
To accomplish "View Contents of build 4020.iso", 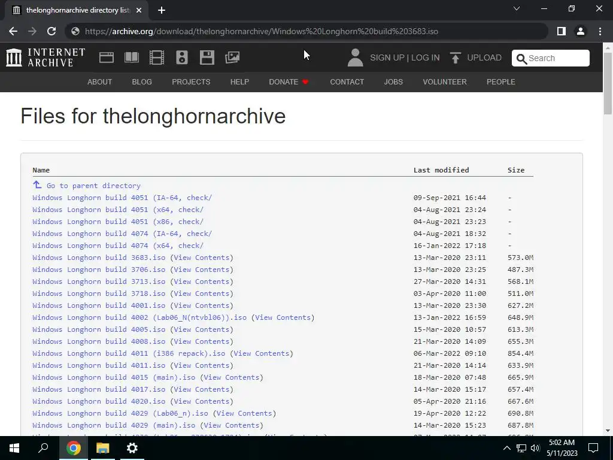I will (201, 401).
